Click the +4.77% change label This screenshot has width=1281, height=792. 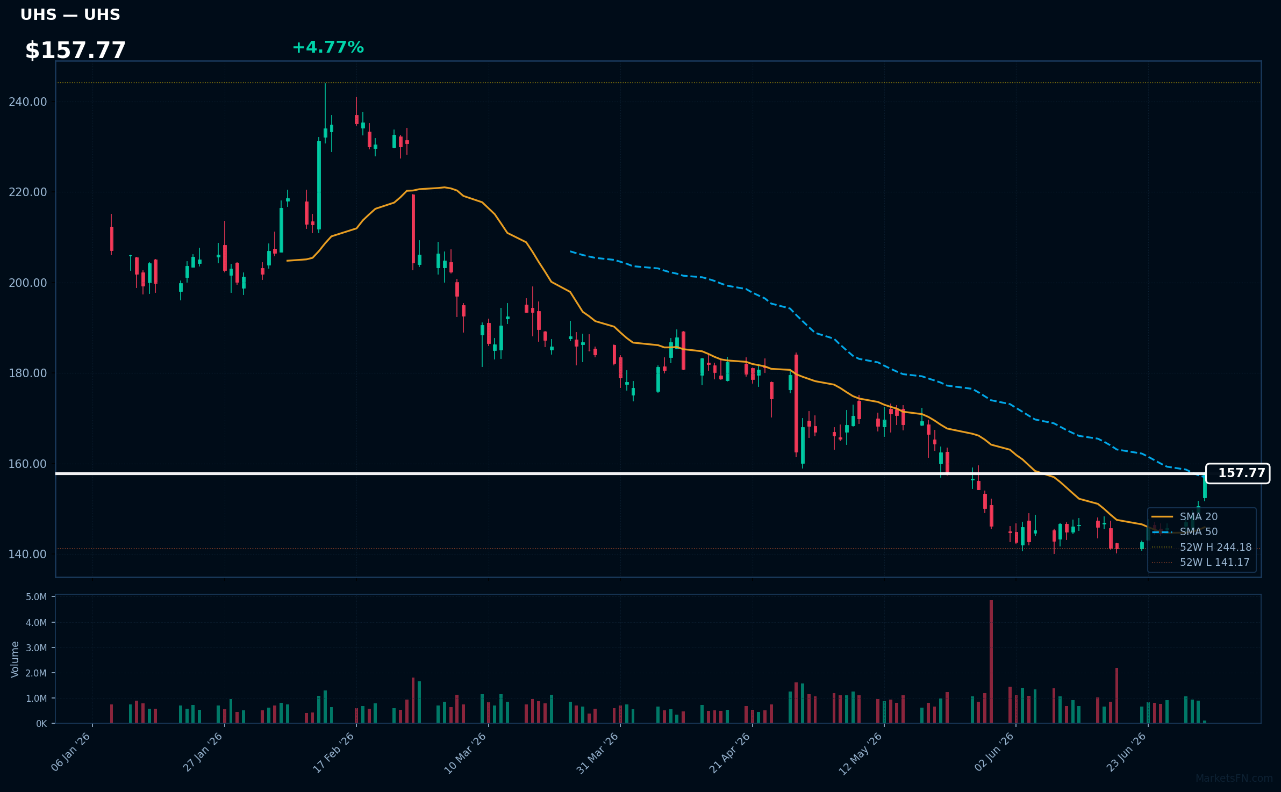coord(328,47)
